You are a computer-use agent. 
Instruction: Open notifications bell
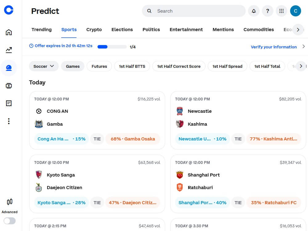pos(254,11)
